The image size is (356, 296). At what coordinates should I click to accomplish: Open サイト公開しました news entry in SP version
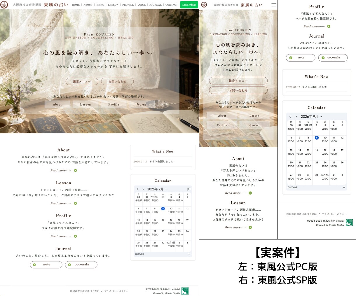pyautogui.click(x=315, y=87)
